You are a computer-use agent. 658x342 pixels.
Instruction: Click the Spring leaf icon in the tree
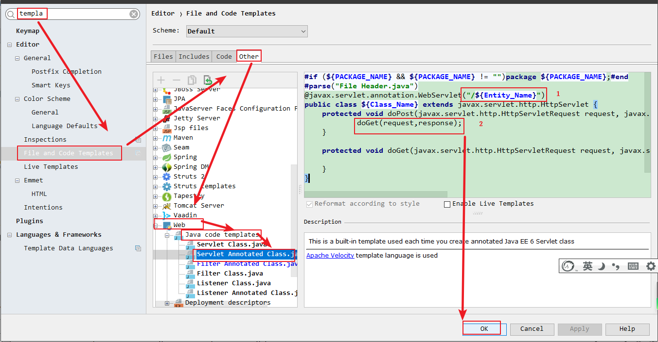click(x=167, y=157)
